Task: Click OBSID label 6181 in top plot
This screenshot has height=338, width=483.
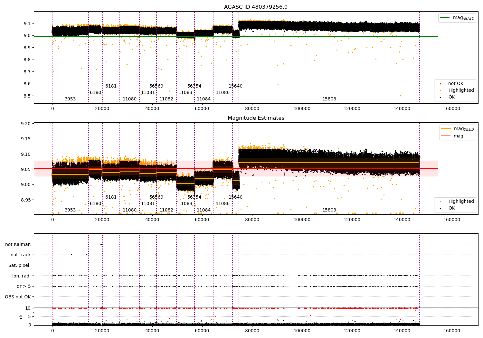Action: click(111, 86)
